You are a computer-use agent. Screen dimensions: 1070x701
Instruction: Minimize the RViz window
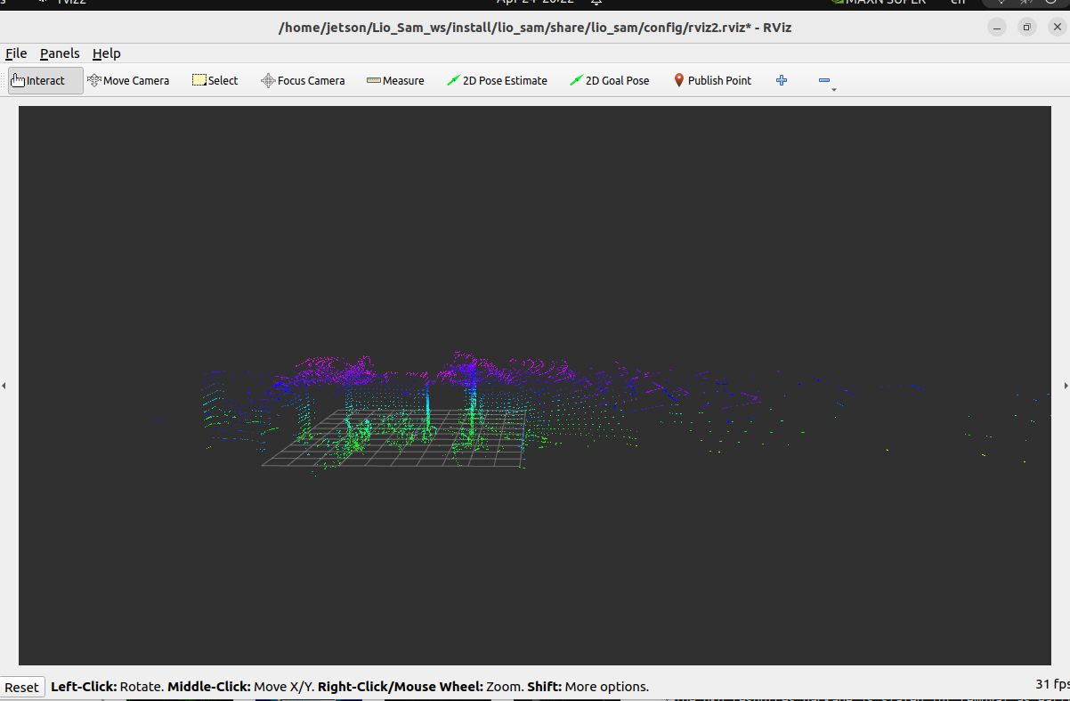(x=997, y=28)
